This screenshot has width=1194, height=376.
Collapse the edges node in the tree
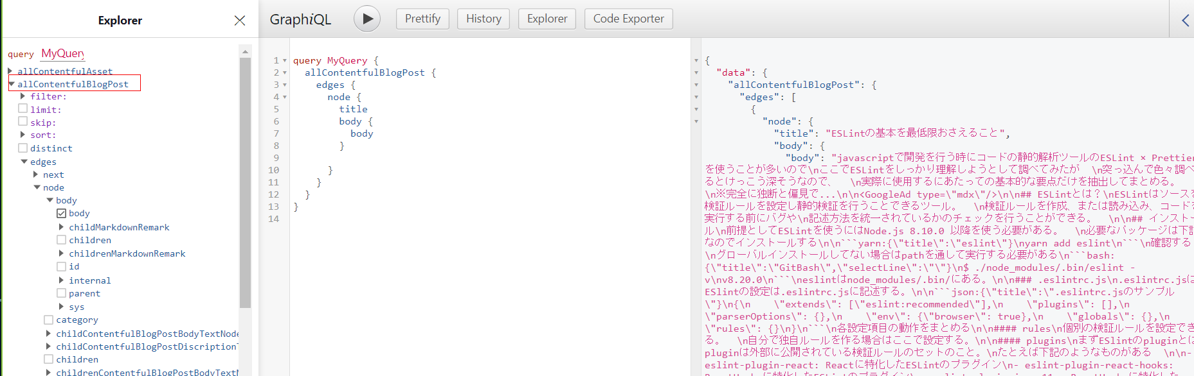pos(24,162)
